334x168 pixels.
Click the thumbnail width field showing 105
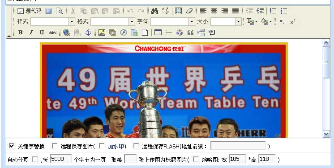237,159
